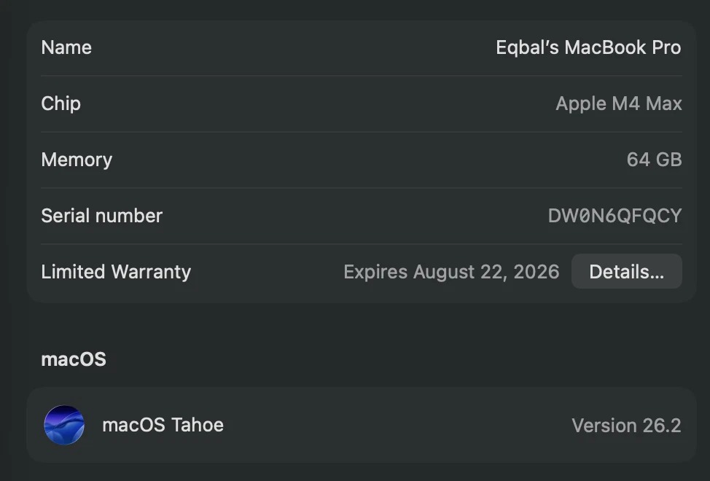Click the macOS section header
Image resolution: width=710 pixels, height=481 pixels.
[74, 359]
